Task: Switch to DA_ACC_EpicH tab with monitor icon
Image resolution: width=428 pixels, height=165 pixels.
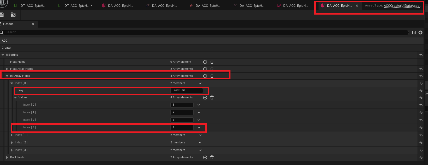Action: [293, 5]
